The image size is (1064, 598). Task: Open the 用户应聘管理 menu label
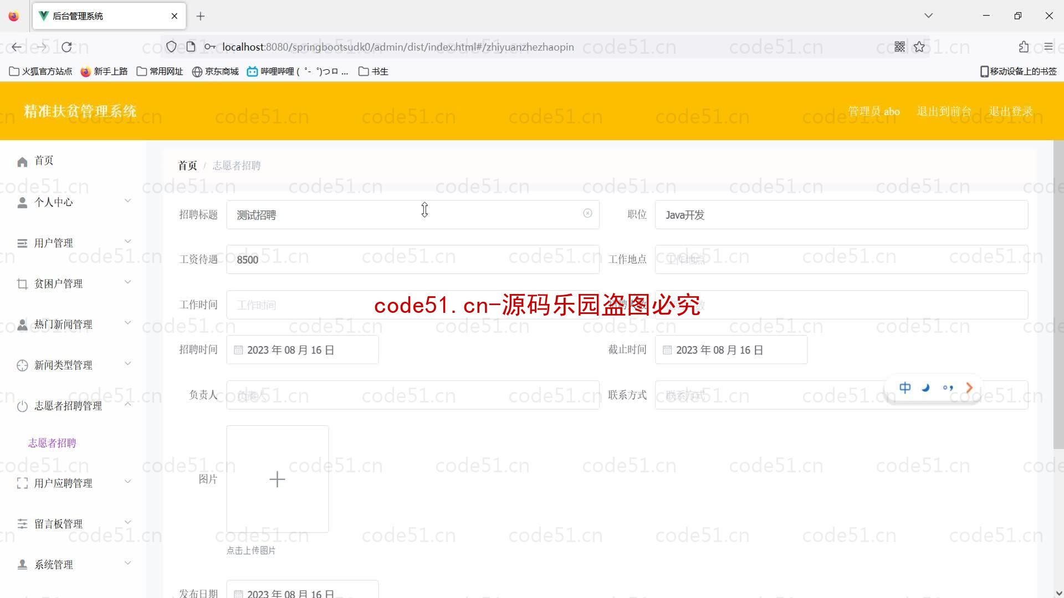click(63, 483)
